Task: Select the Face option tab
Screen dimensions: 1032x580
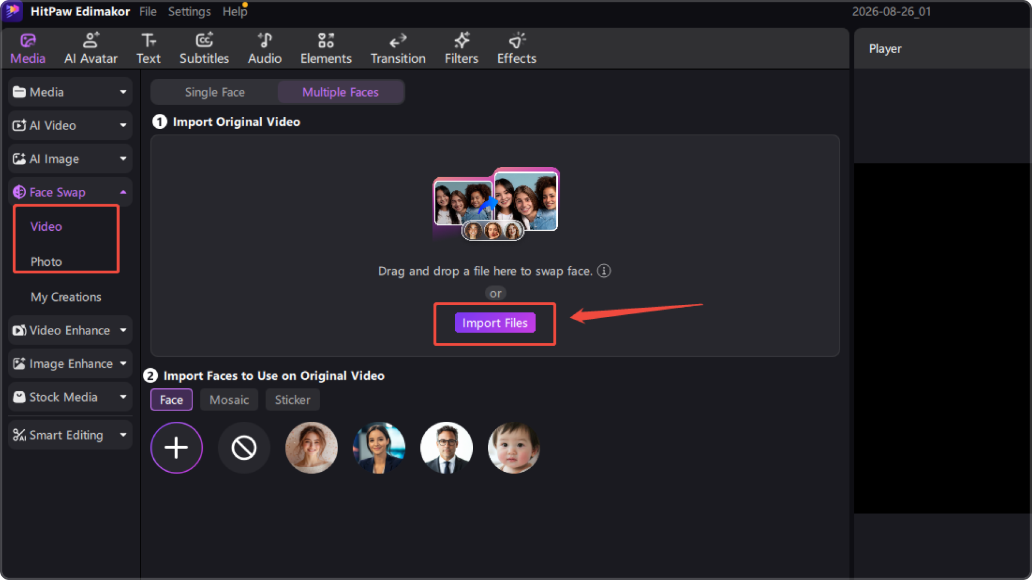Action: (x=171, y=400)
